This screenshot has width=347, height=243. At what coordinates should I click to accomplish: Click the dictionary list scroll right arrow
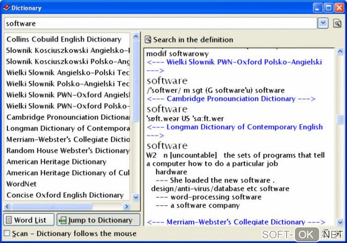coord(127,207)
